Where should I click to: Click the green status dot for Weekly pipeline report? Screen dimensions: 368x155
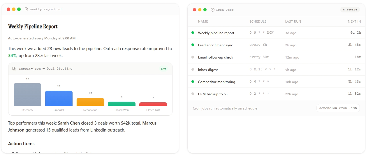(193, 33)
